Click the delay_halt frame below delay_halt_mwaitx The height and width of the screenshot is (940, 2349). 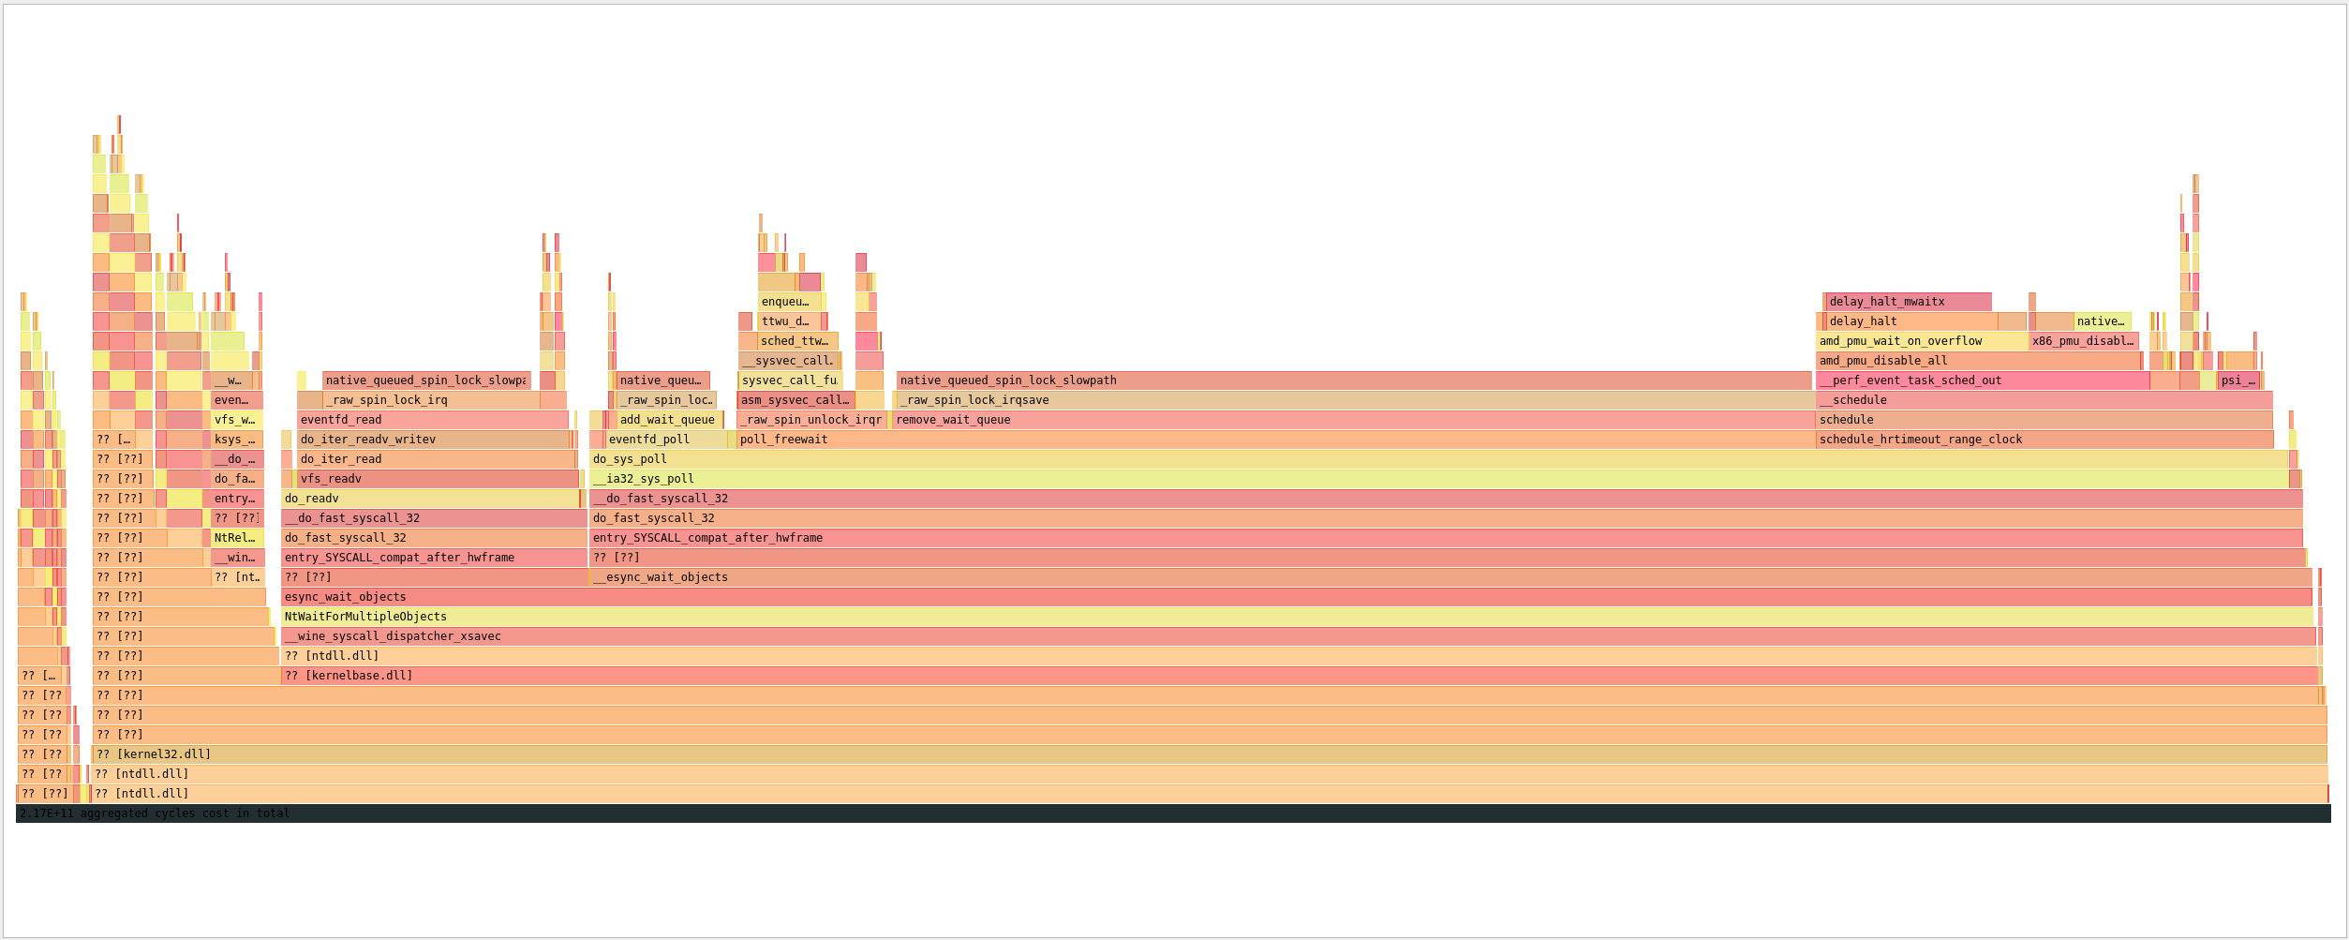pos(1912,321)
